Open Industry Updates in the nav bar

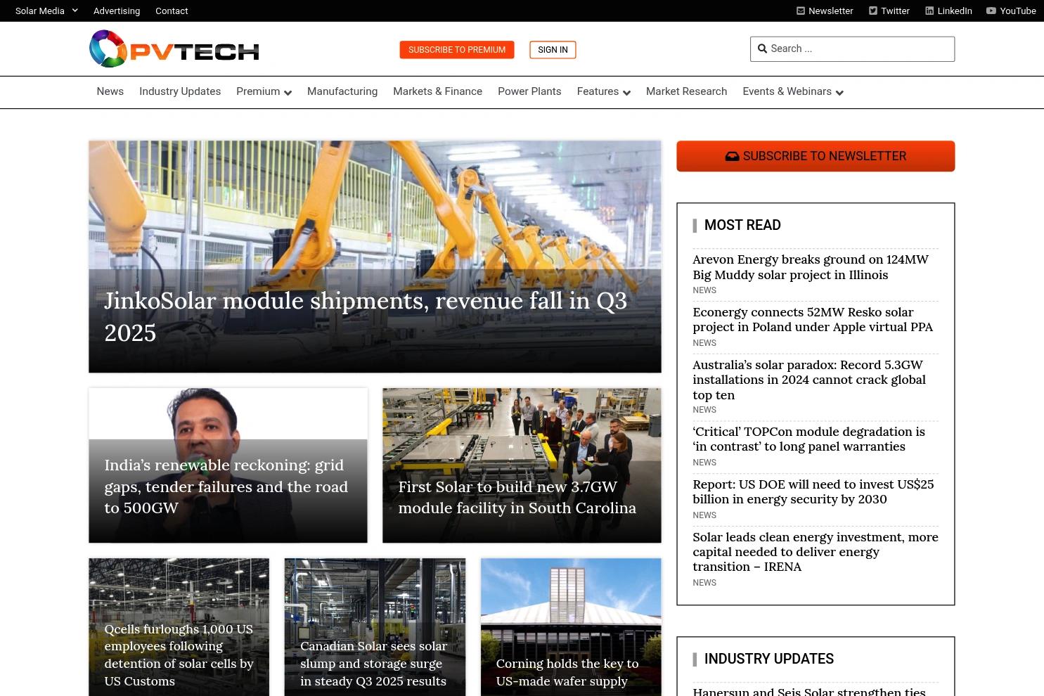coord(180,91)
